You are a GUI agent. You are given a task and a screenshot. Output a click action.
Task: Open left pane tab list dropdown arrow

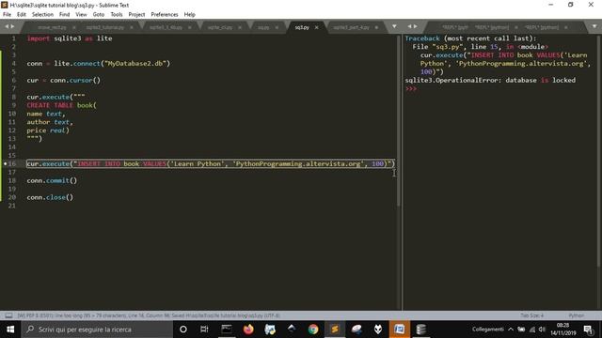click(x=394, y=26)
